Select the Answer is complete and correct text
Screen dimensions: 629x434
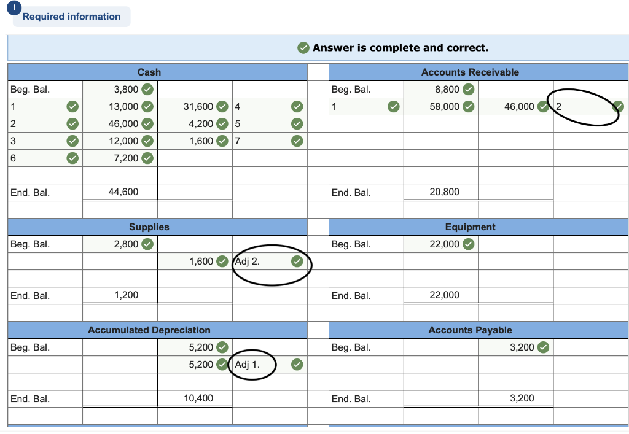point(400,48)
